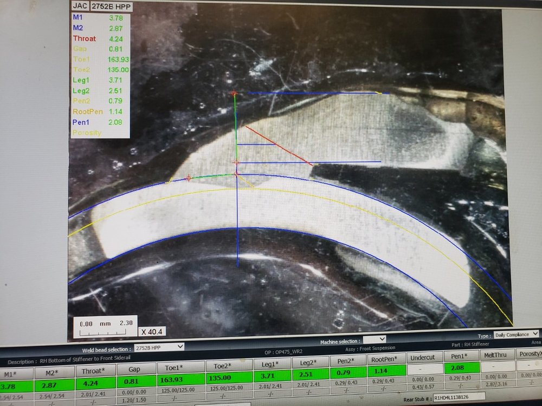This screenshot has width=542, height=406.
Task: Click the Pen1* green value cell 2.08
Action: coord(460,368)
